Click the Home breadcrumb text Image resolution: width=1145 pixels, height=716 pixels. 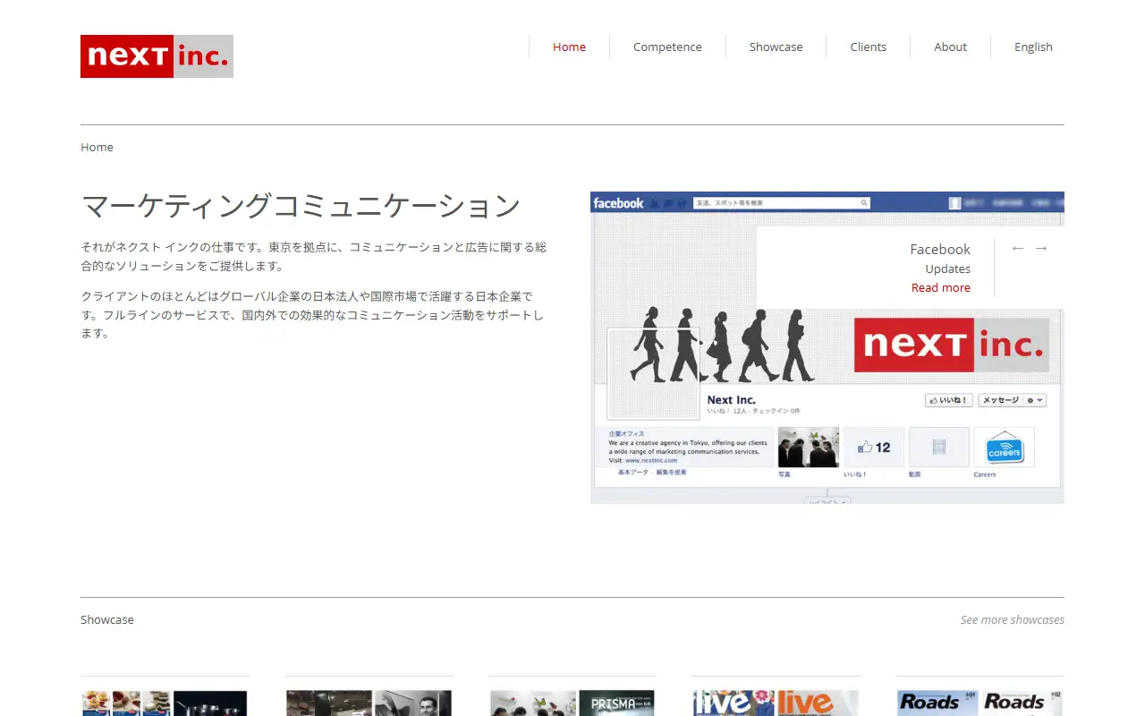97,147
